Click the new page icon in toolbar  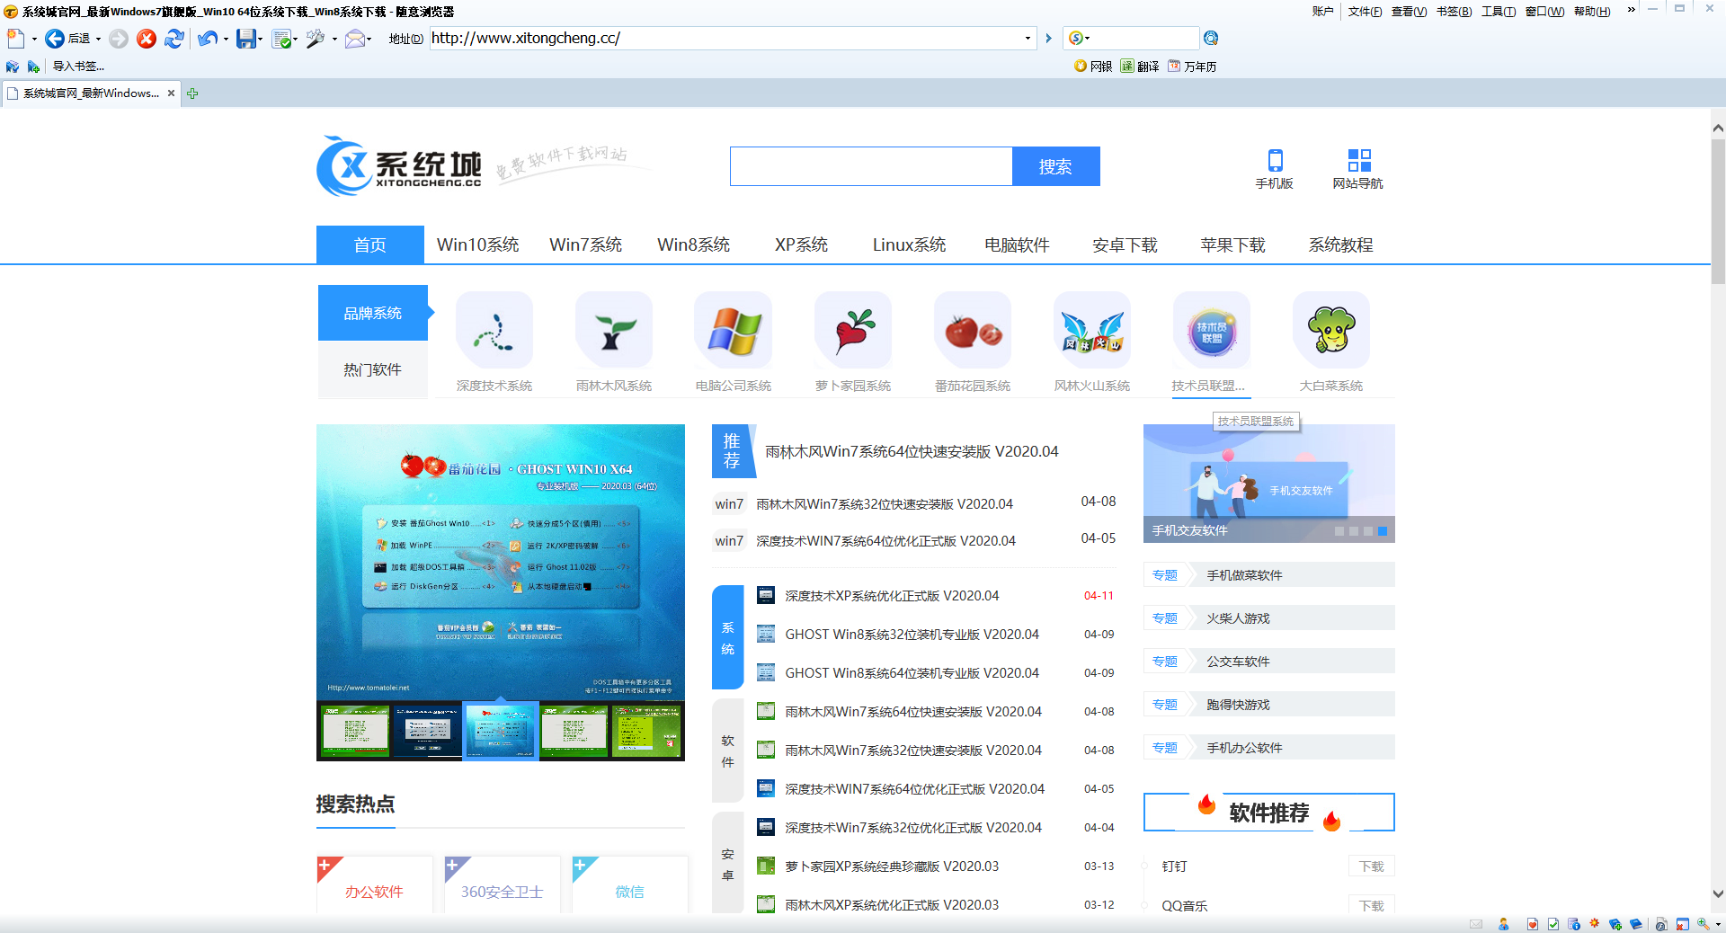tap(15, 38)
